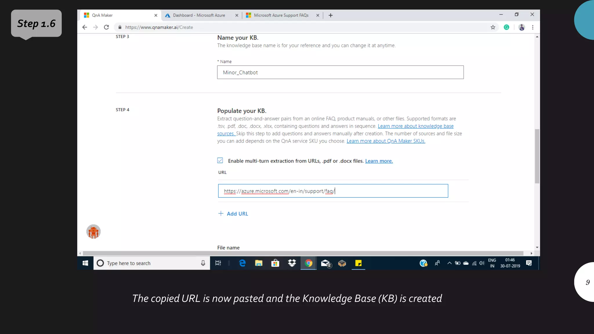Click the page scroll-up arrow
Image resolution: width=594 pixels, height=334 pixels.
pos(537,37)
